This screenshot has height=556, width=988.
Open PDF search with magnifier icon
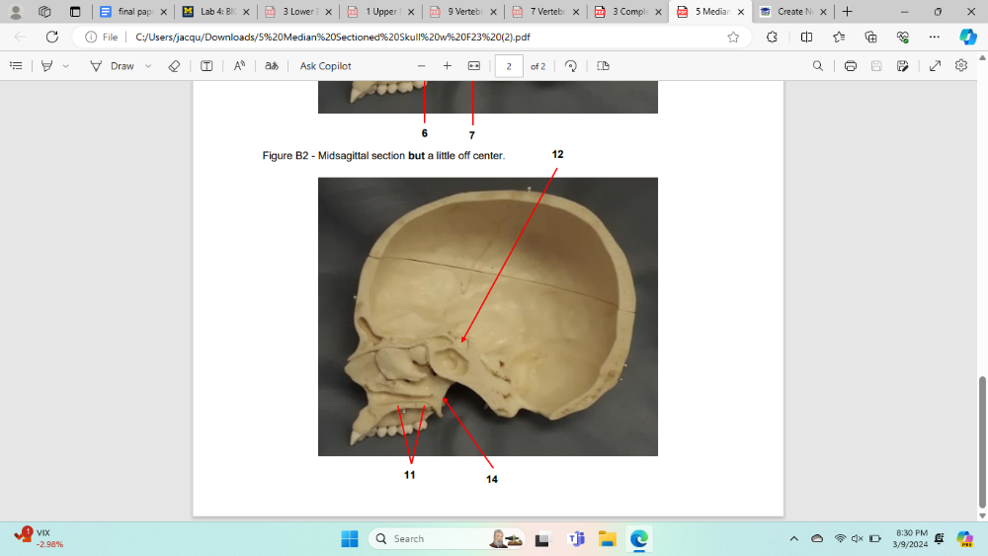817,66
